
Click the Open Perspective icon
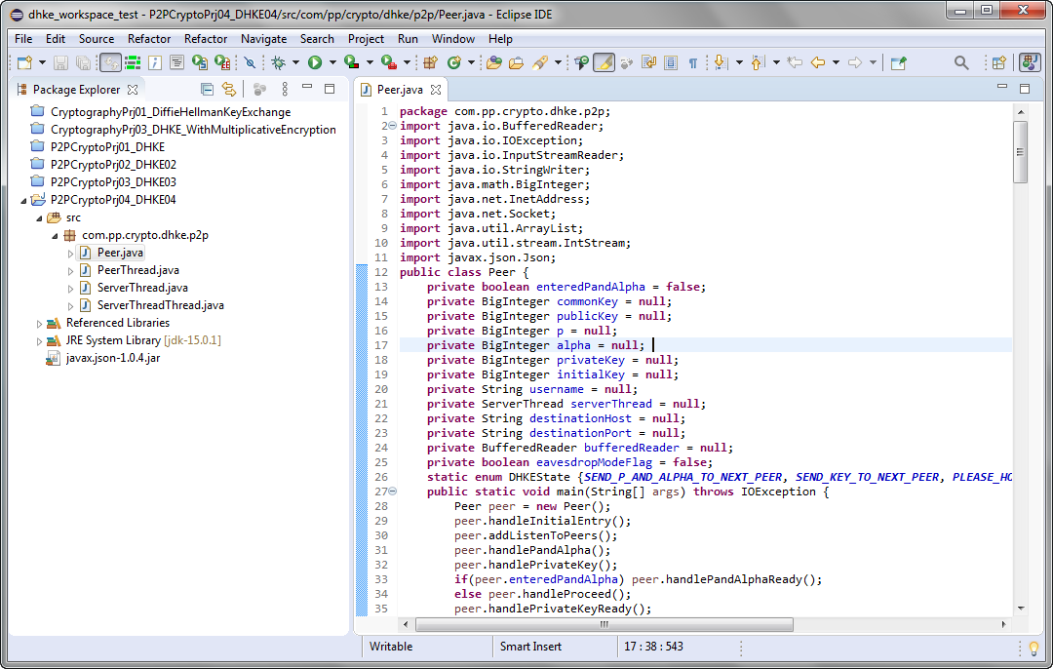click(998, 62)
